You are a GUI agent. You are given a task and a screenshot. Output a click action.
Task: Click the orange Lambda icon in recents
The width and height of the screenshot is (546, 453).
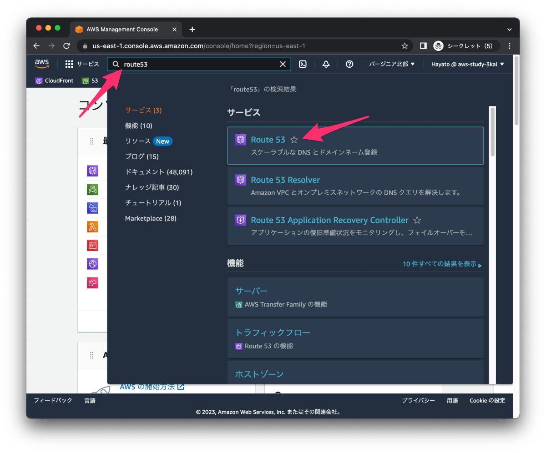coord(93,226)
